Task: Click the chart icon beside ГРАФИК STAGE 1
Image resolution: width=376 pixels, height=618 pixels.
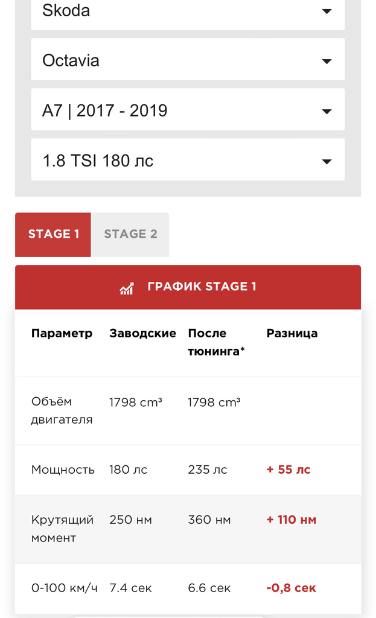Action: (127, 287)
